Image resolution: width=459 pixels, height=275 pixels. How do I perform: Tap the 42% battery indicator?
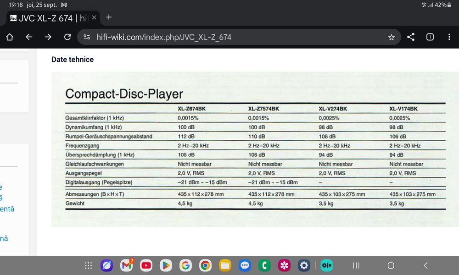[x=443, y=5]
